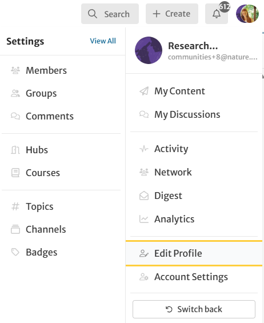Click the Hubs building icon
This screenshot has width=264, height=323.
click(15, 150)
